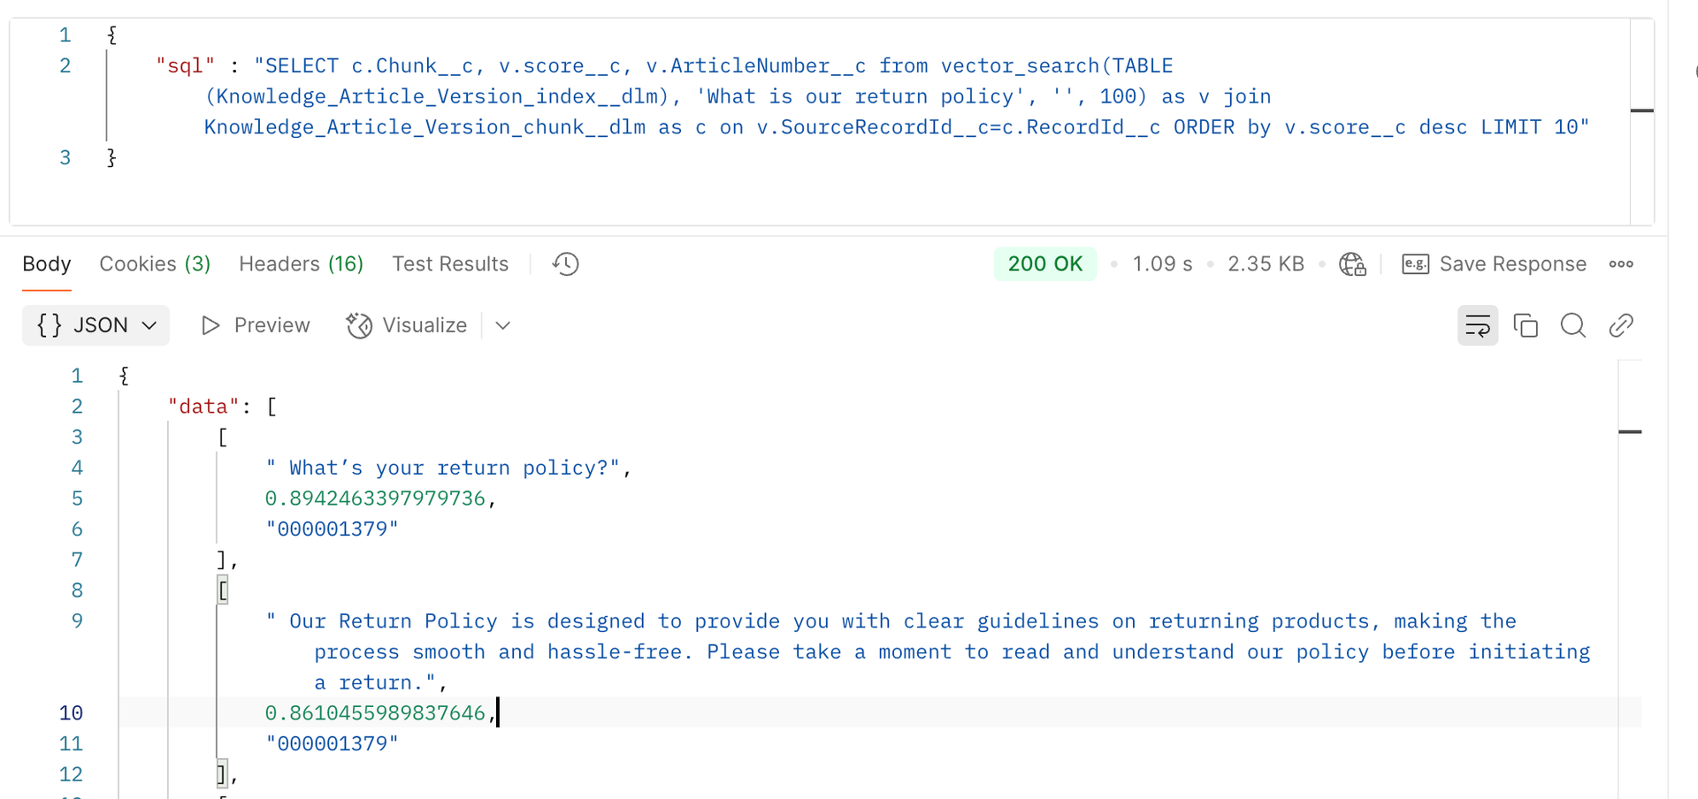Screen dimensions: 1698x799
Task: Click article number on response line 11
Action: 333,744
